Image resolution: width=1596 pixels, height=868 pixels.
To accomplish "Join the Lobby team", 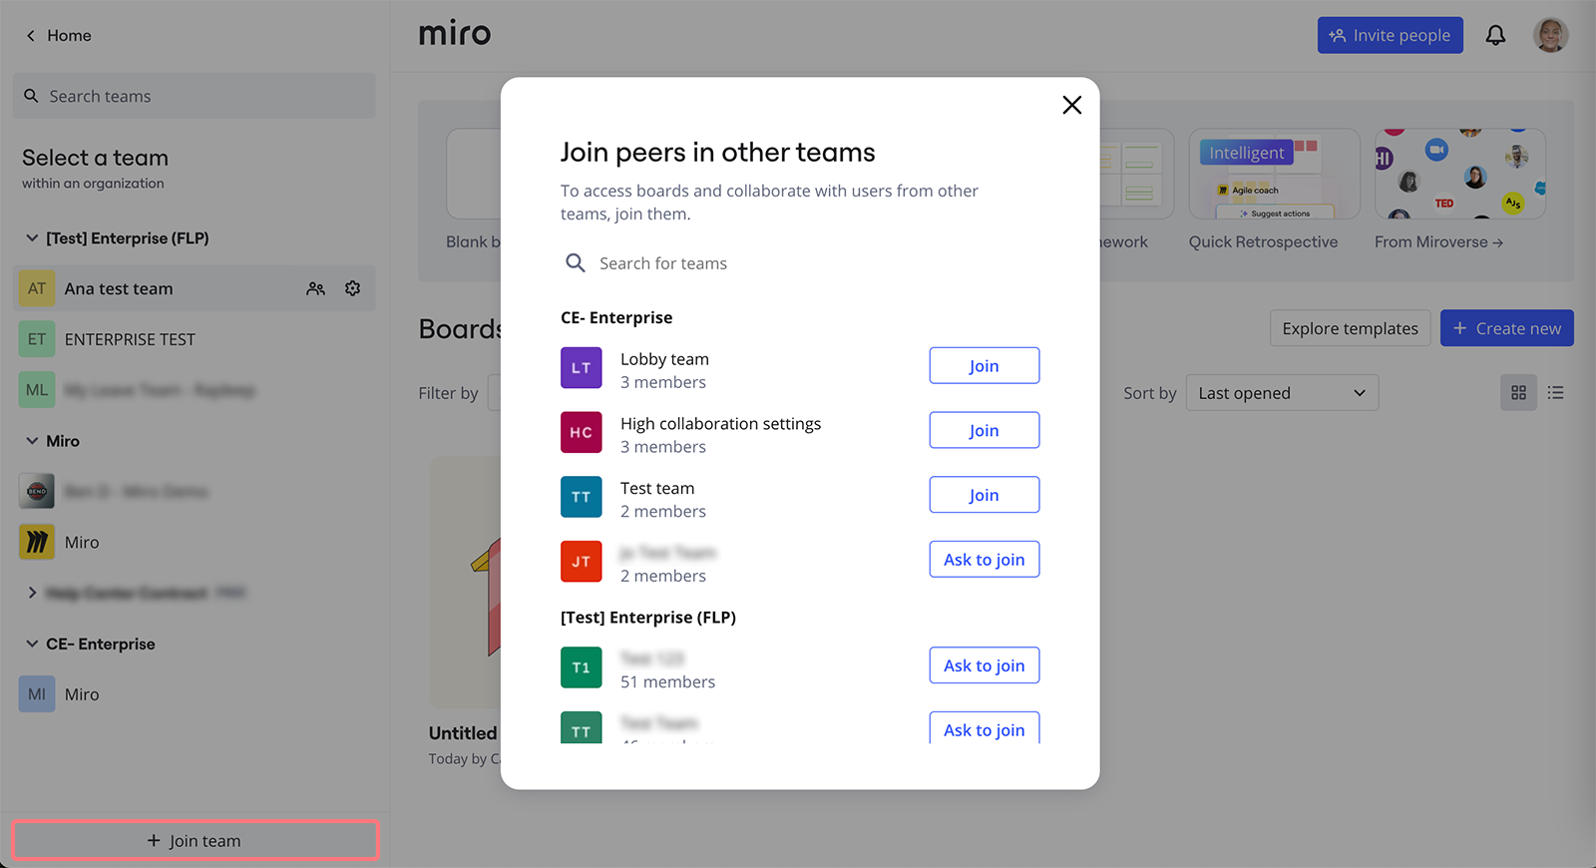I will [984, 366].
